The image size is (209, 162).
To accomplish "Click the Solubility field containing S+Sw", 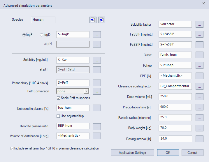I will click(x=73, y=60).
